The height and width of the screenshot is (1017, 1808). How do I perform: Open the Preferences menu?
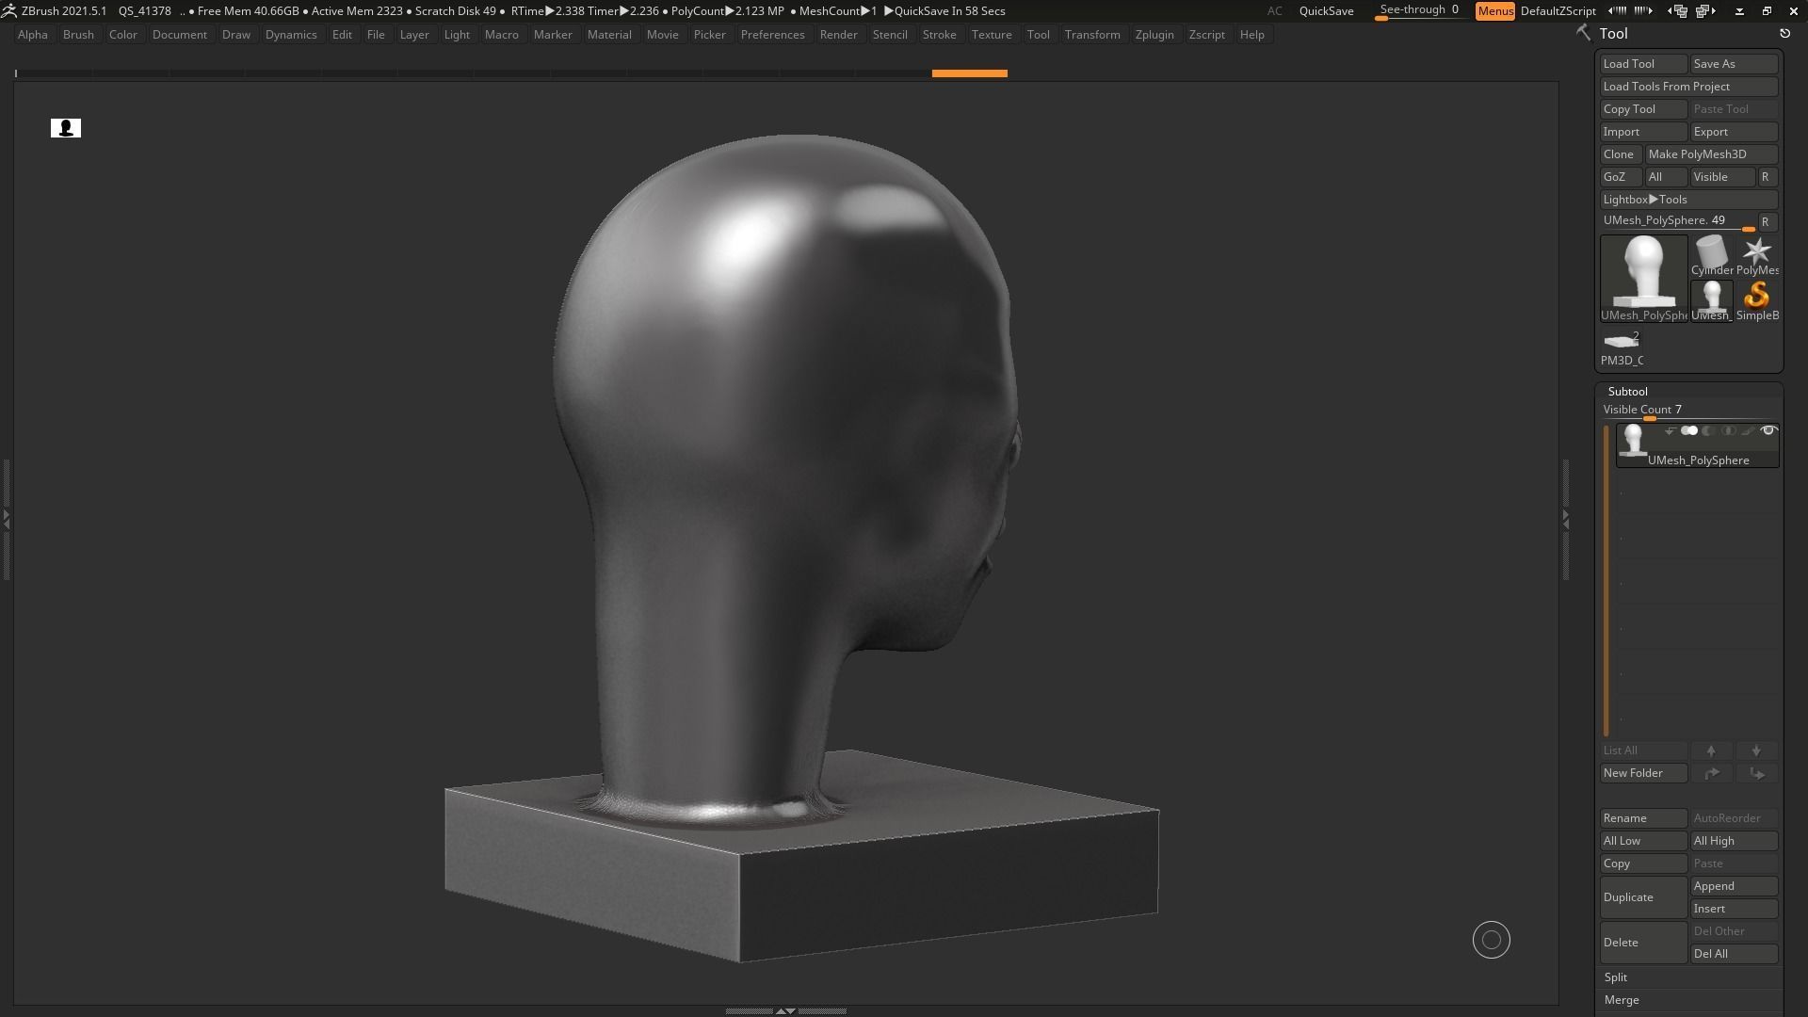point(772,35)
